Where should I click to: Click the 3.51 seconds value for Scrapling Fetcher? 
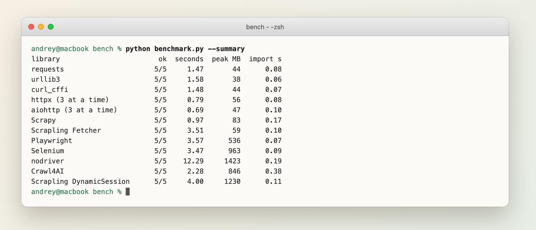pos(195,130)
